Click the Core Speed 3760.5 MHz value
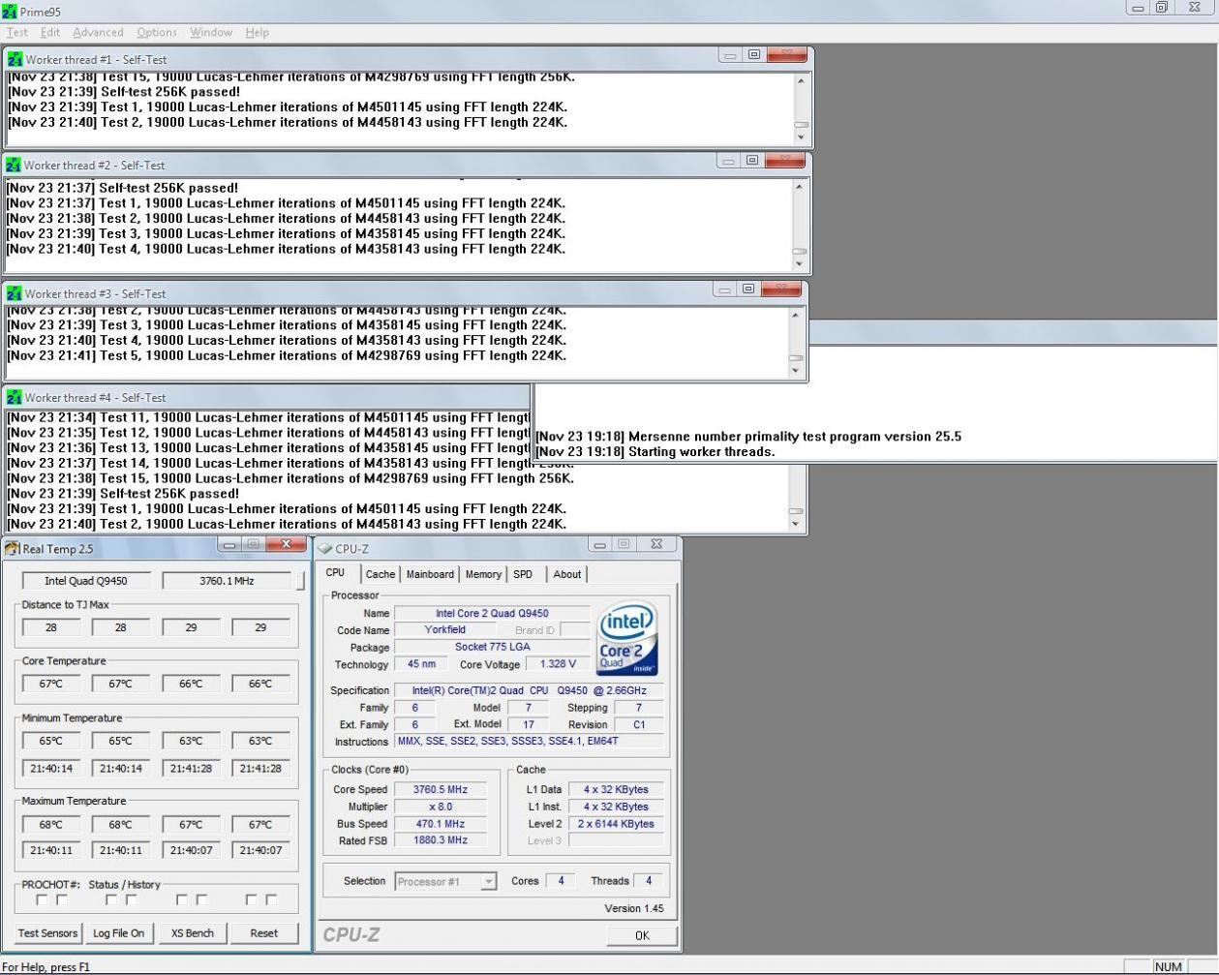 [441, 789]
